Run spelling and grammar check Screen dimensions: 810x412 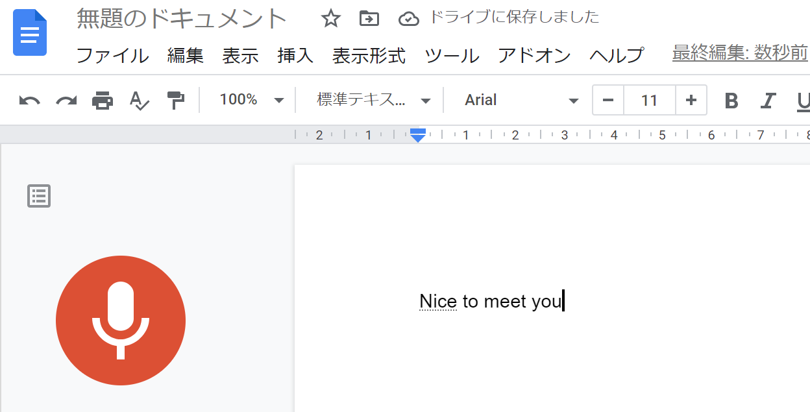[x=139, y=101]
